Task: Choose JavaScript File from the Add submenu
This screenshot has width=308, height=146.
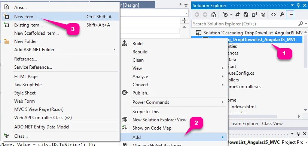Action: [60, 85]
